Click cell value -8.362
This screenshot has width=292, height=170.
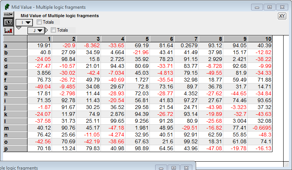point(91,45)
